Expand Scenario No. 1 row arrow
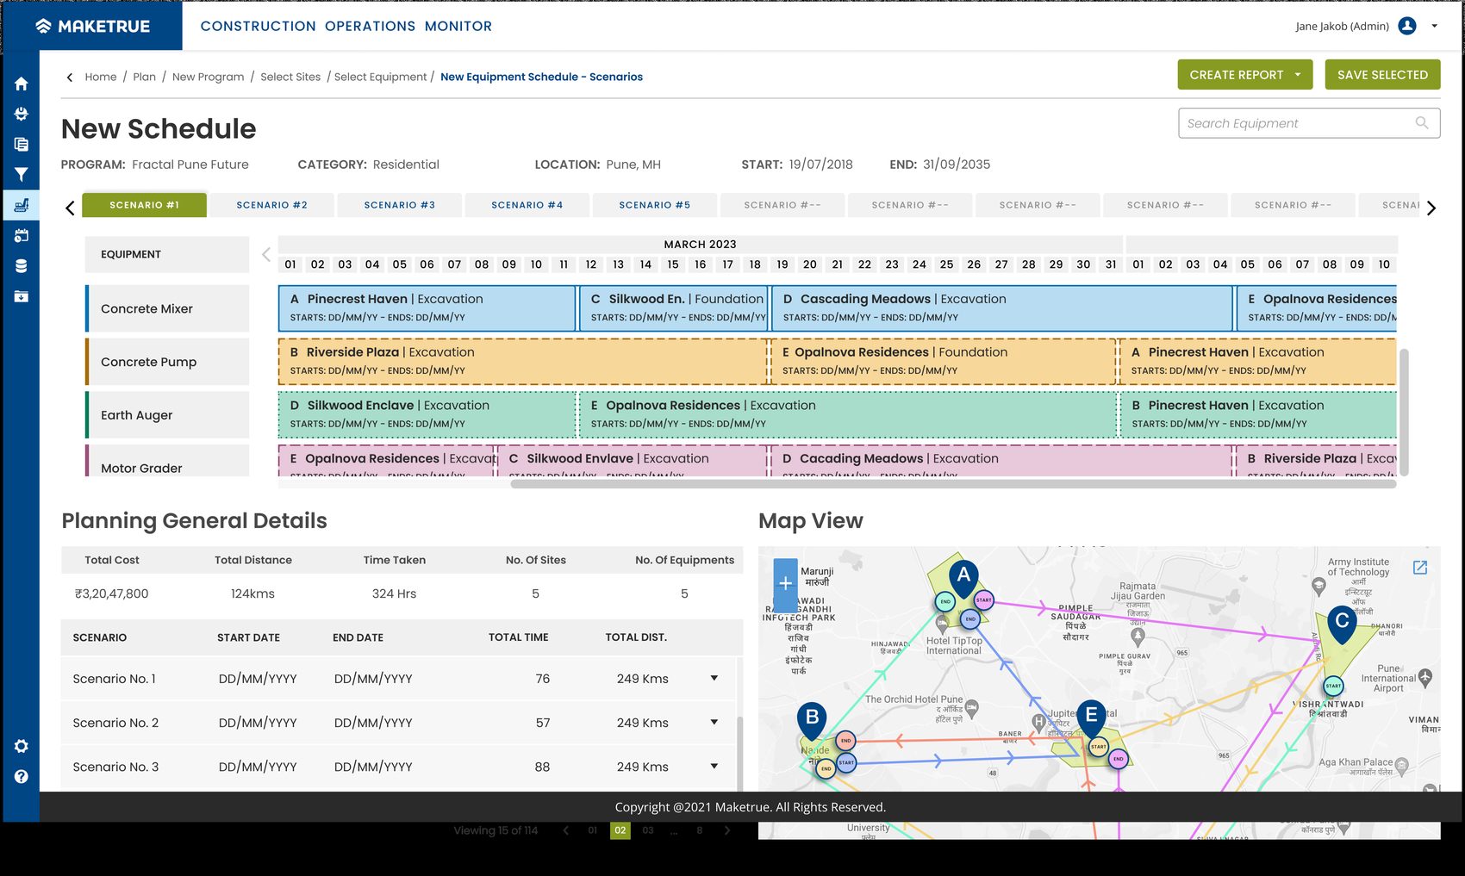The image size is (1465, 876). [714, 678]
